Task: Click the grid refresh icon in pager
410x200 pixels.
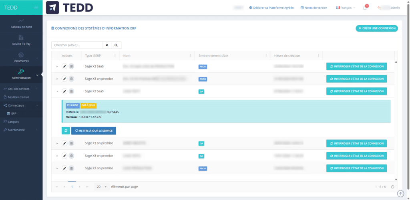Action: [392, 186]
